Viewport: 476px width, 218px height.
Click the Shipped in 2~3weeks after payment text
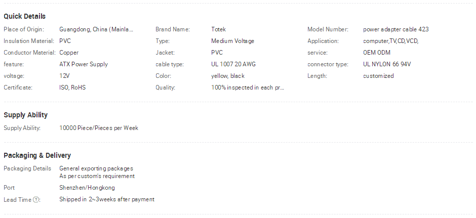(x=107, y=199)
